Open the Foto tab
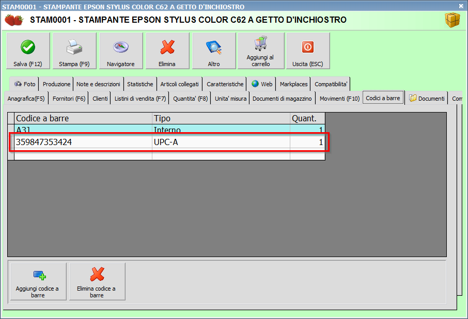468x319 pixels. 24,84
